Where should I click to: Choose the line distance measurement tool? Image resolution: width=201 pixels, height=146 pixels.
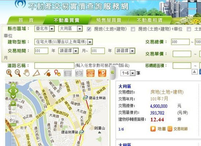click(47, 73)
